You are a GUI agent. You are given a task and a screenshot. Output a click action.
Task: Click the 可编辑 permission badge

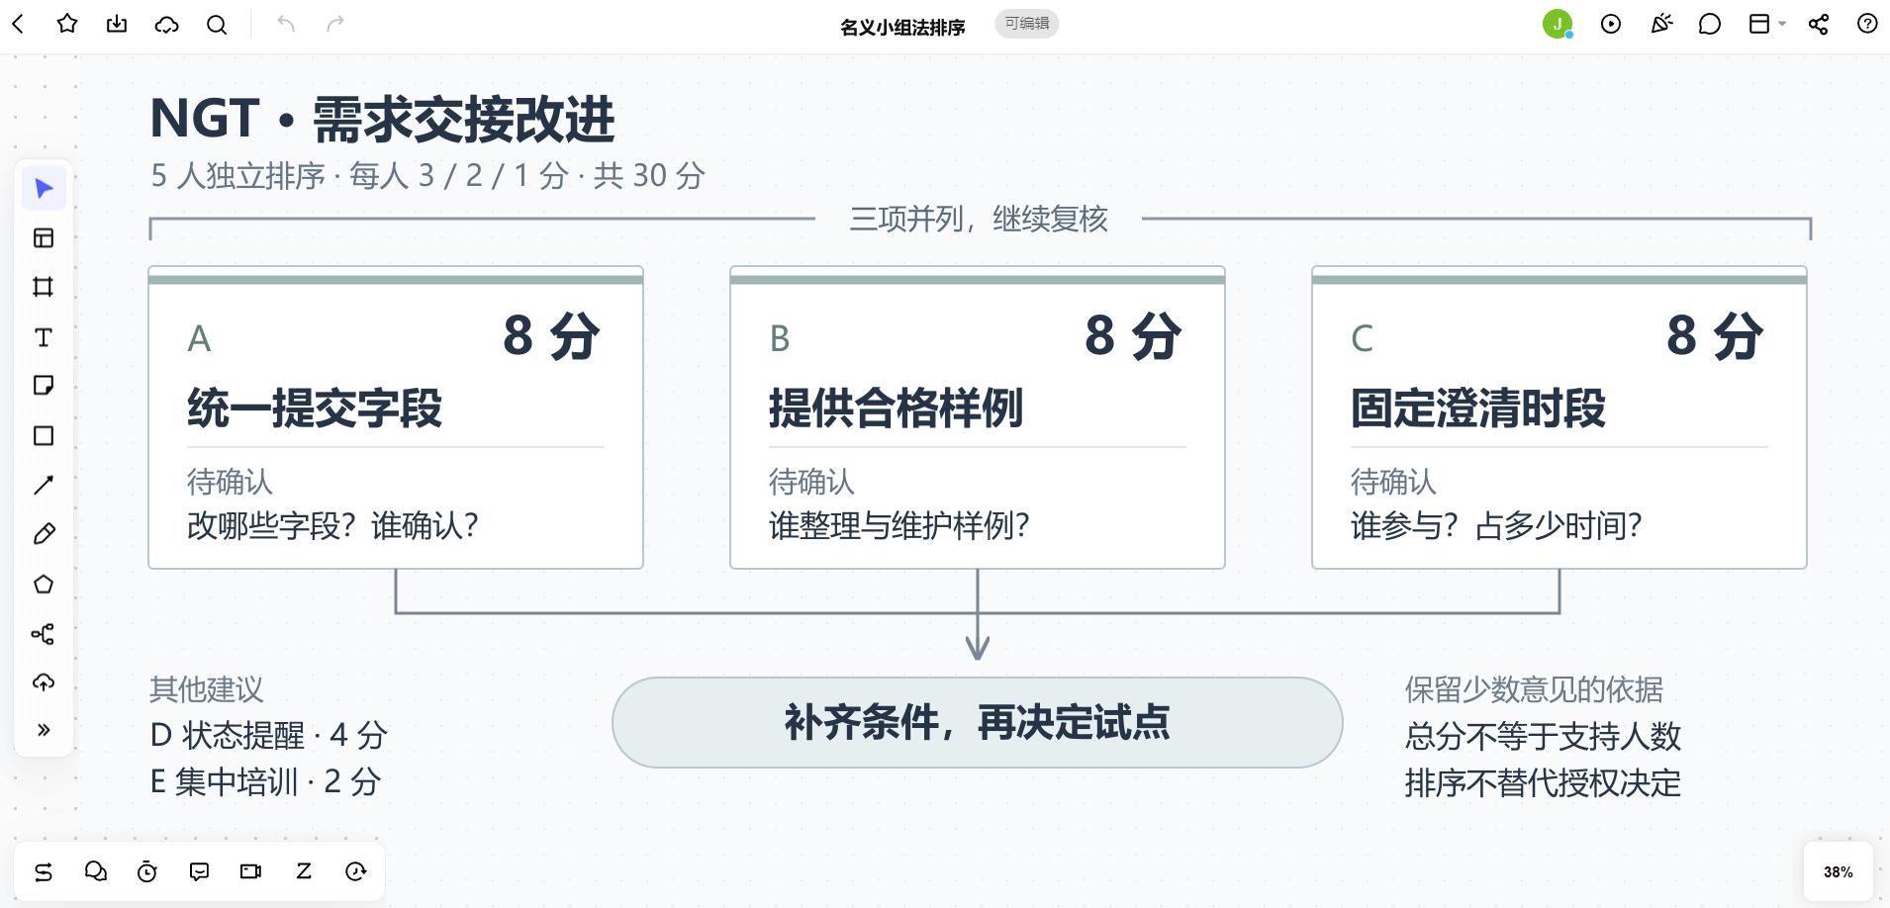[x=1027, y=24]
